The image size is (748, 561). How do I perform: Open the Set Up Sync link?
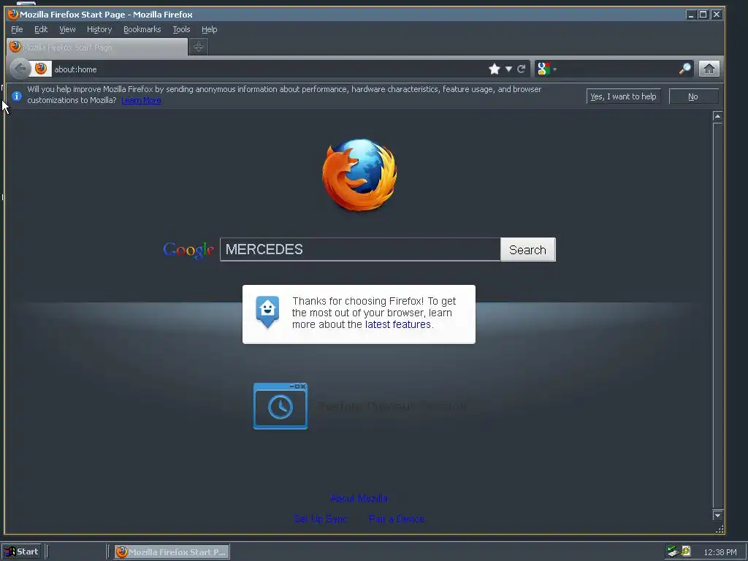[x=321, y=519]
